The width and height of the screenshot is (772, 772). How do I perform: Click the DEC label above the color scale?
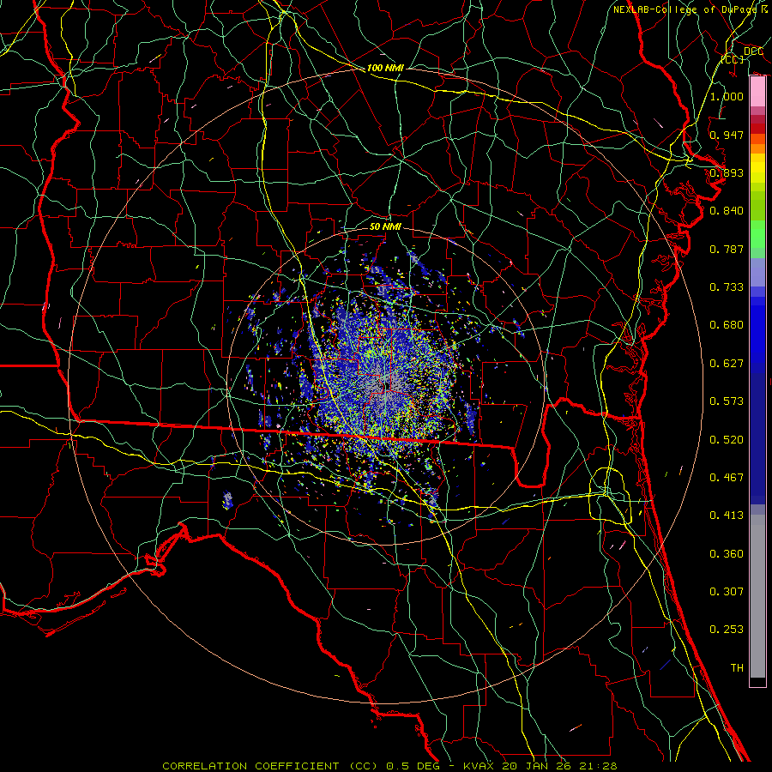click(753, 51)
